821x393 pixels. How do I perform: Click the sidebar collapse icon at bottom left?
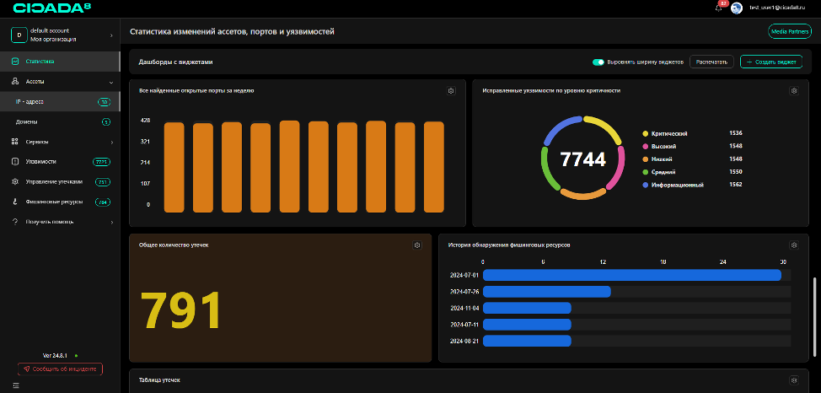15,386
